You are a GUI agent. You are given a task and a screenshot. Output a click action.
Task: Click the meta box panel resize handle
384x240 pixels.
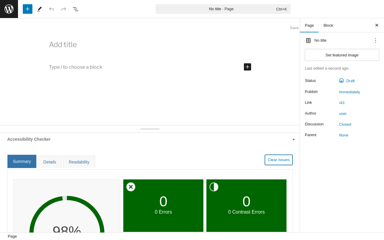pyautogui.click(x=150, y=129)
